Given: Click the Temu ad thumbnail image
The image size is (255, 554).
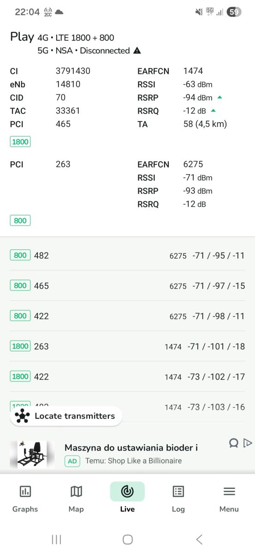Looking at the screenshot, I should point(32,454).
